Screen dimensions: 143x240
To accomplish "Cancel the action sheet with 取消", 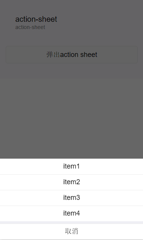I will click(71, 231).
